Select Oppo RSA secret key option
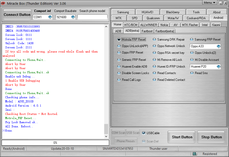Viewport: 229px width, 157px height. pyautogui.click(x=169, y=53)
